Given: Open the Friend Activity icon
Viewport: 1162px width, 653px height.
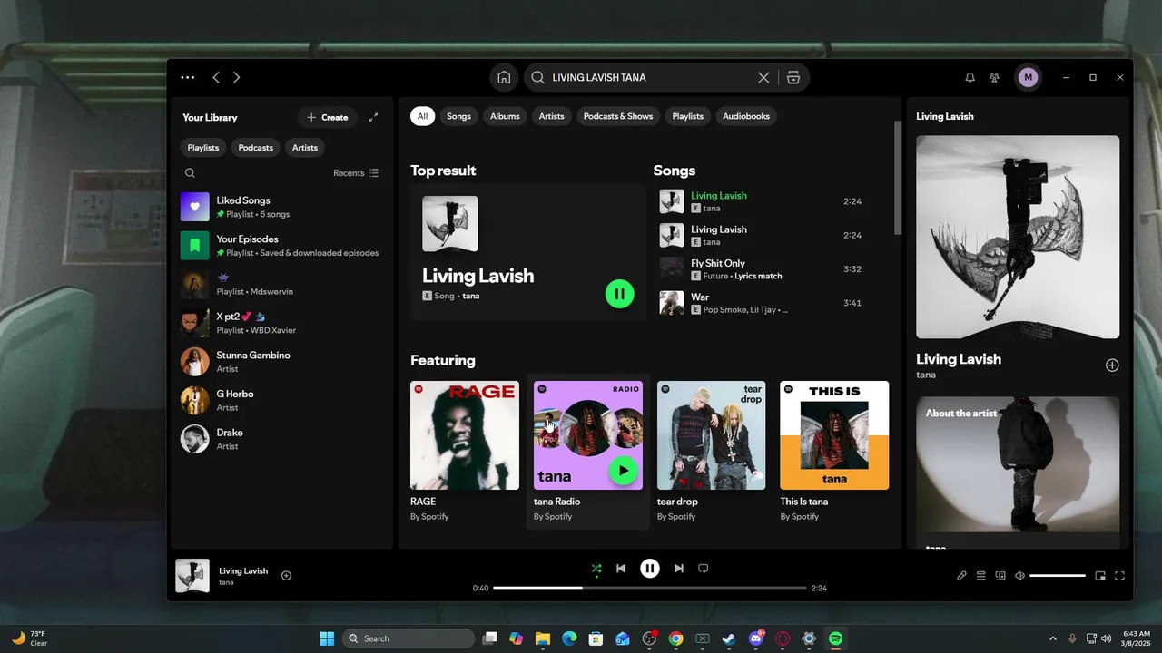Looking at the screenshot, I should click(995, 78).
